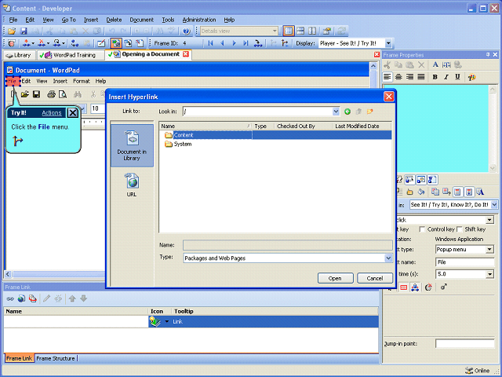Open the See It! / Try It! modes dropdown

coord(494,204)
